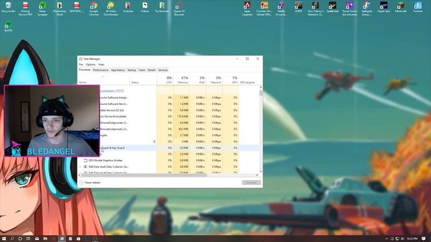Image resolution: width=431 pixels, height=242 pixels.
Task: Open the Youtube desktop folder icon
Action: [x=128, y=7]
